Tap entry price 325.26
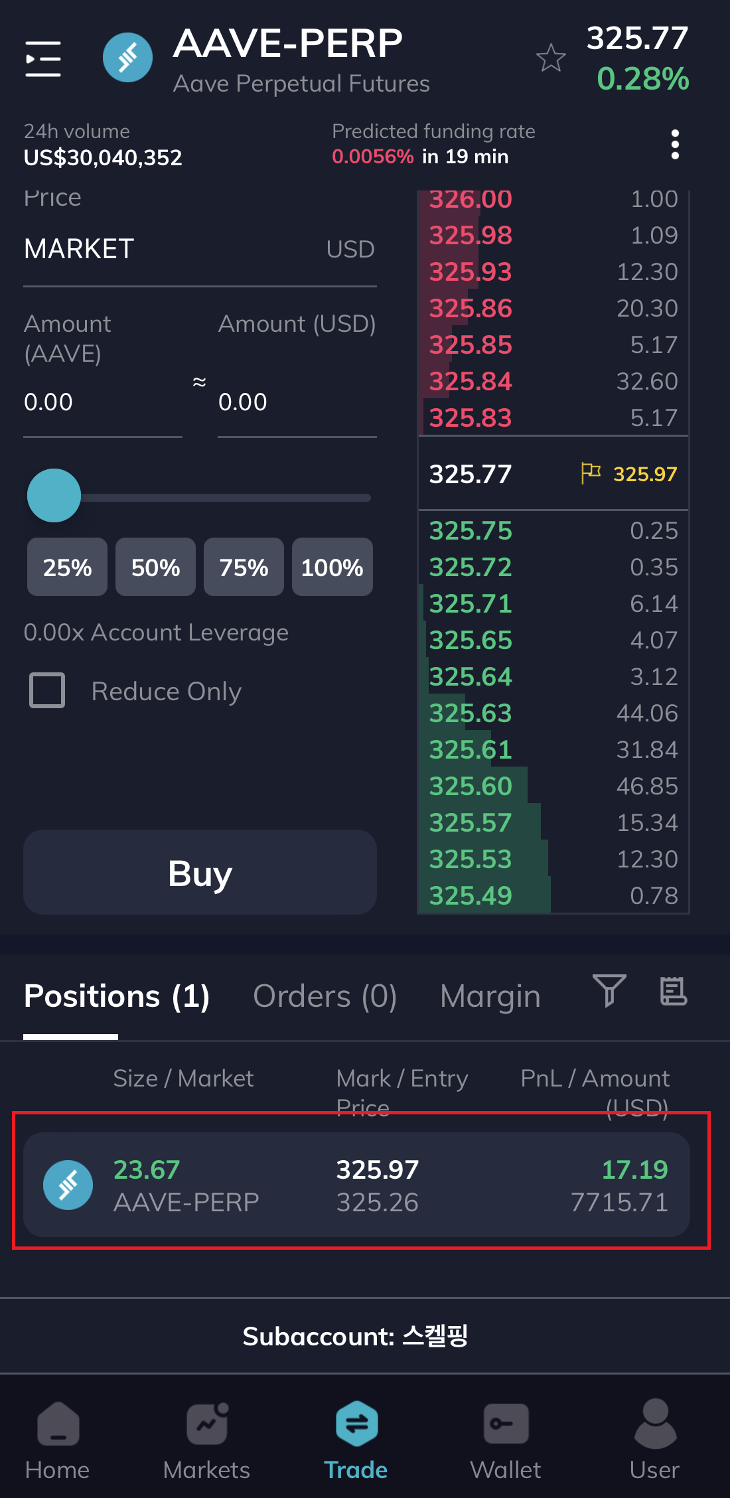 click(x=378, y=1203)
